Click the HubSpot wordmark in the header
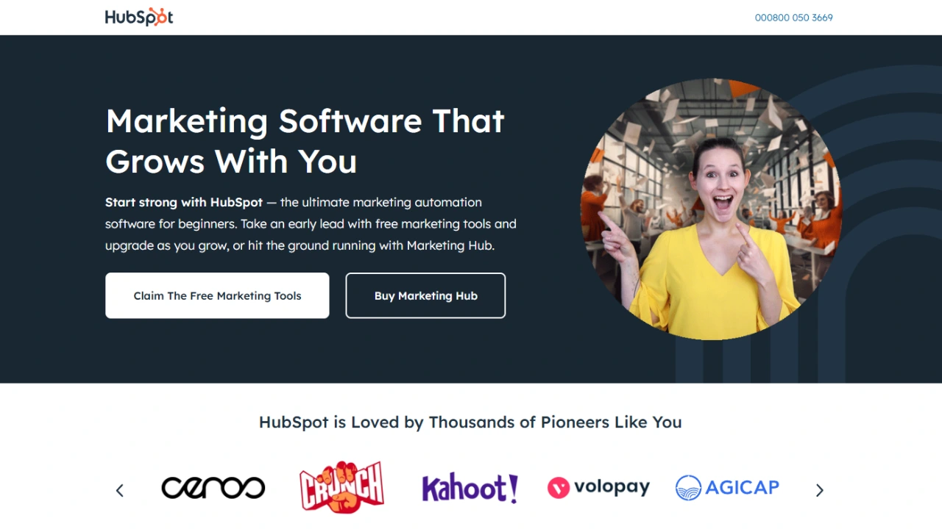Viewport: 942px width, 529px height. coord(139,18)
